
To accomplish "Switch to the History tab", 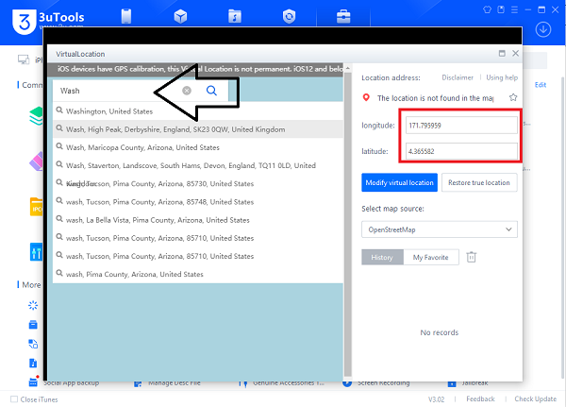I will point(382,257).
